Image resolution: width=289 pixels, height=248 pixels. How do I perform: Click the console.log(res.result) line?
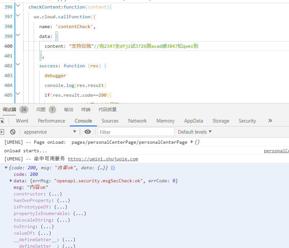point(75,85)
